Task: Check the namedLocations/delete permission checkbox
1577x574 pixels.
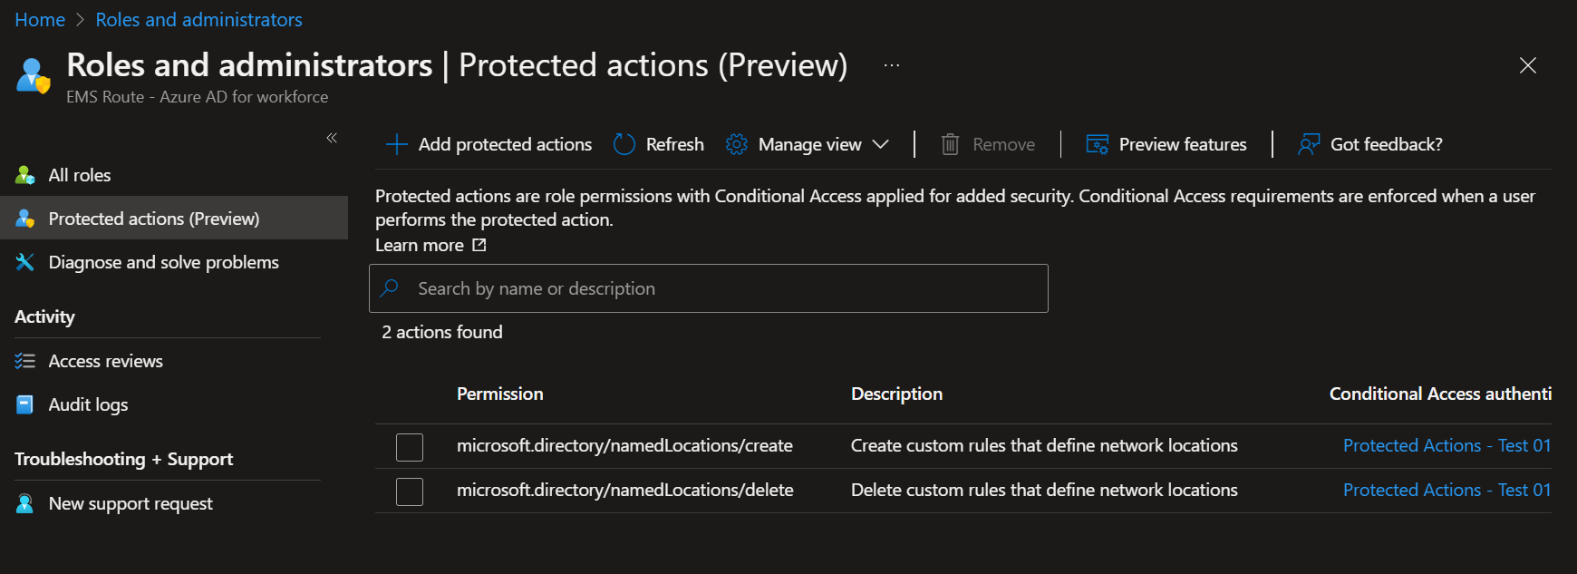Action: coord(410,491)
